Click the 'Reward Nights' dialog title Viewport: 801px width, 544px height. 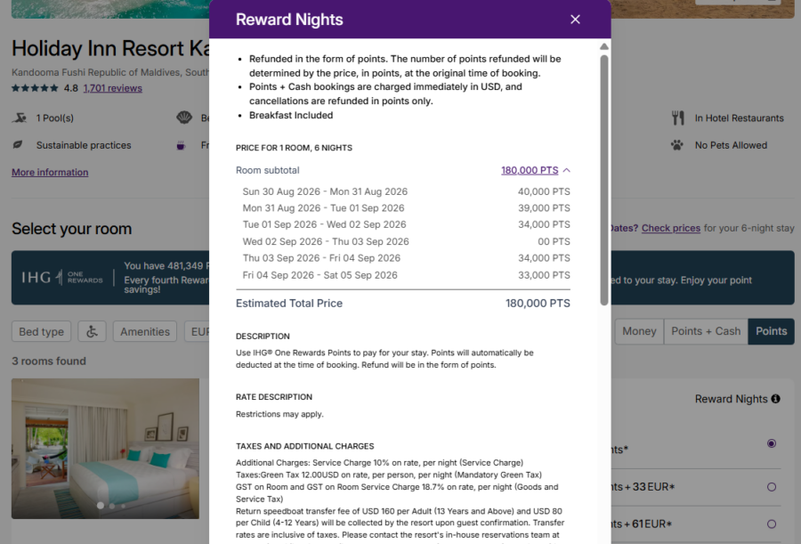click(289, 20)
